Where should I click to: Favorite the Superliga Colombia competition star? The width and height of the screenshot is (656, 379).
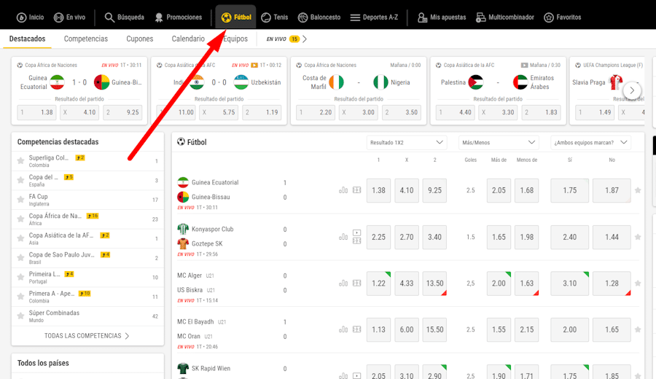(20, 160)
